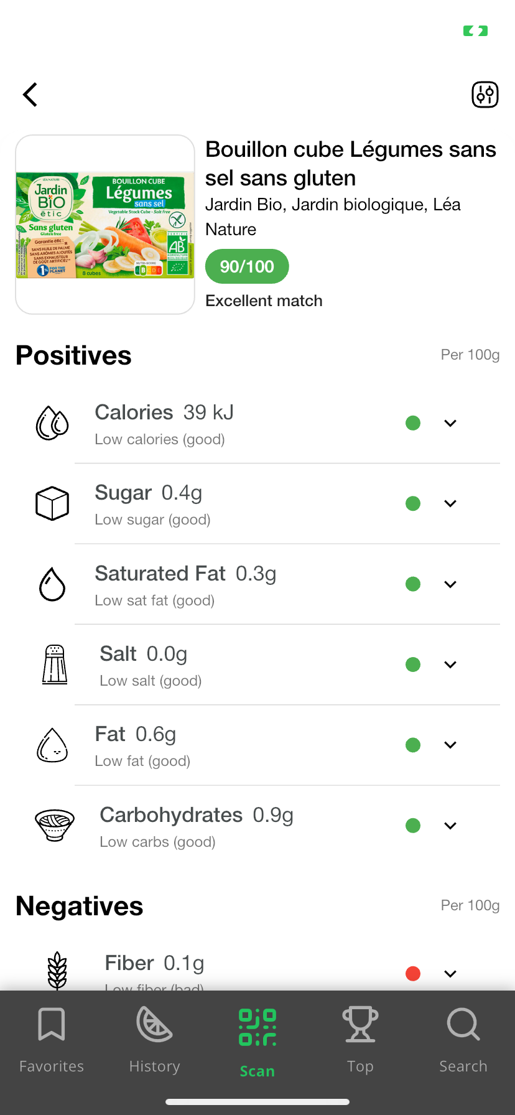Open the bouillon cube product image
The height and width of the screenshot is (1115, 515).
(105, 225)
